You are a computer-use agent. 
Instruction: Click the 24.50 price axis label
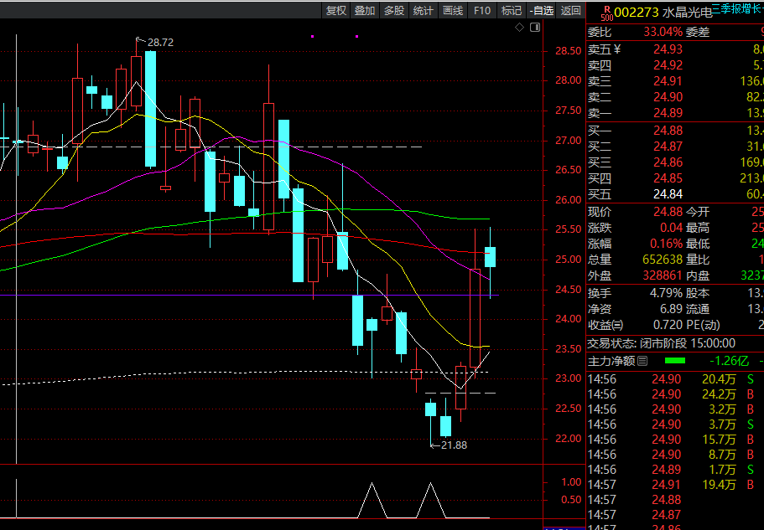click(x=569, y=290)
